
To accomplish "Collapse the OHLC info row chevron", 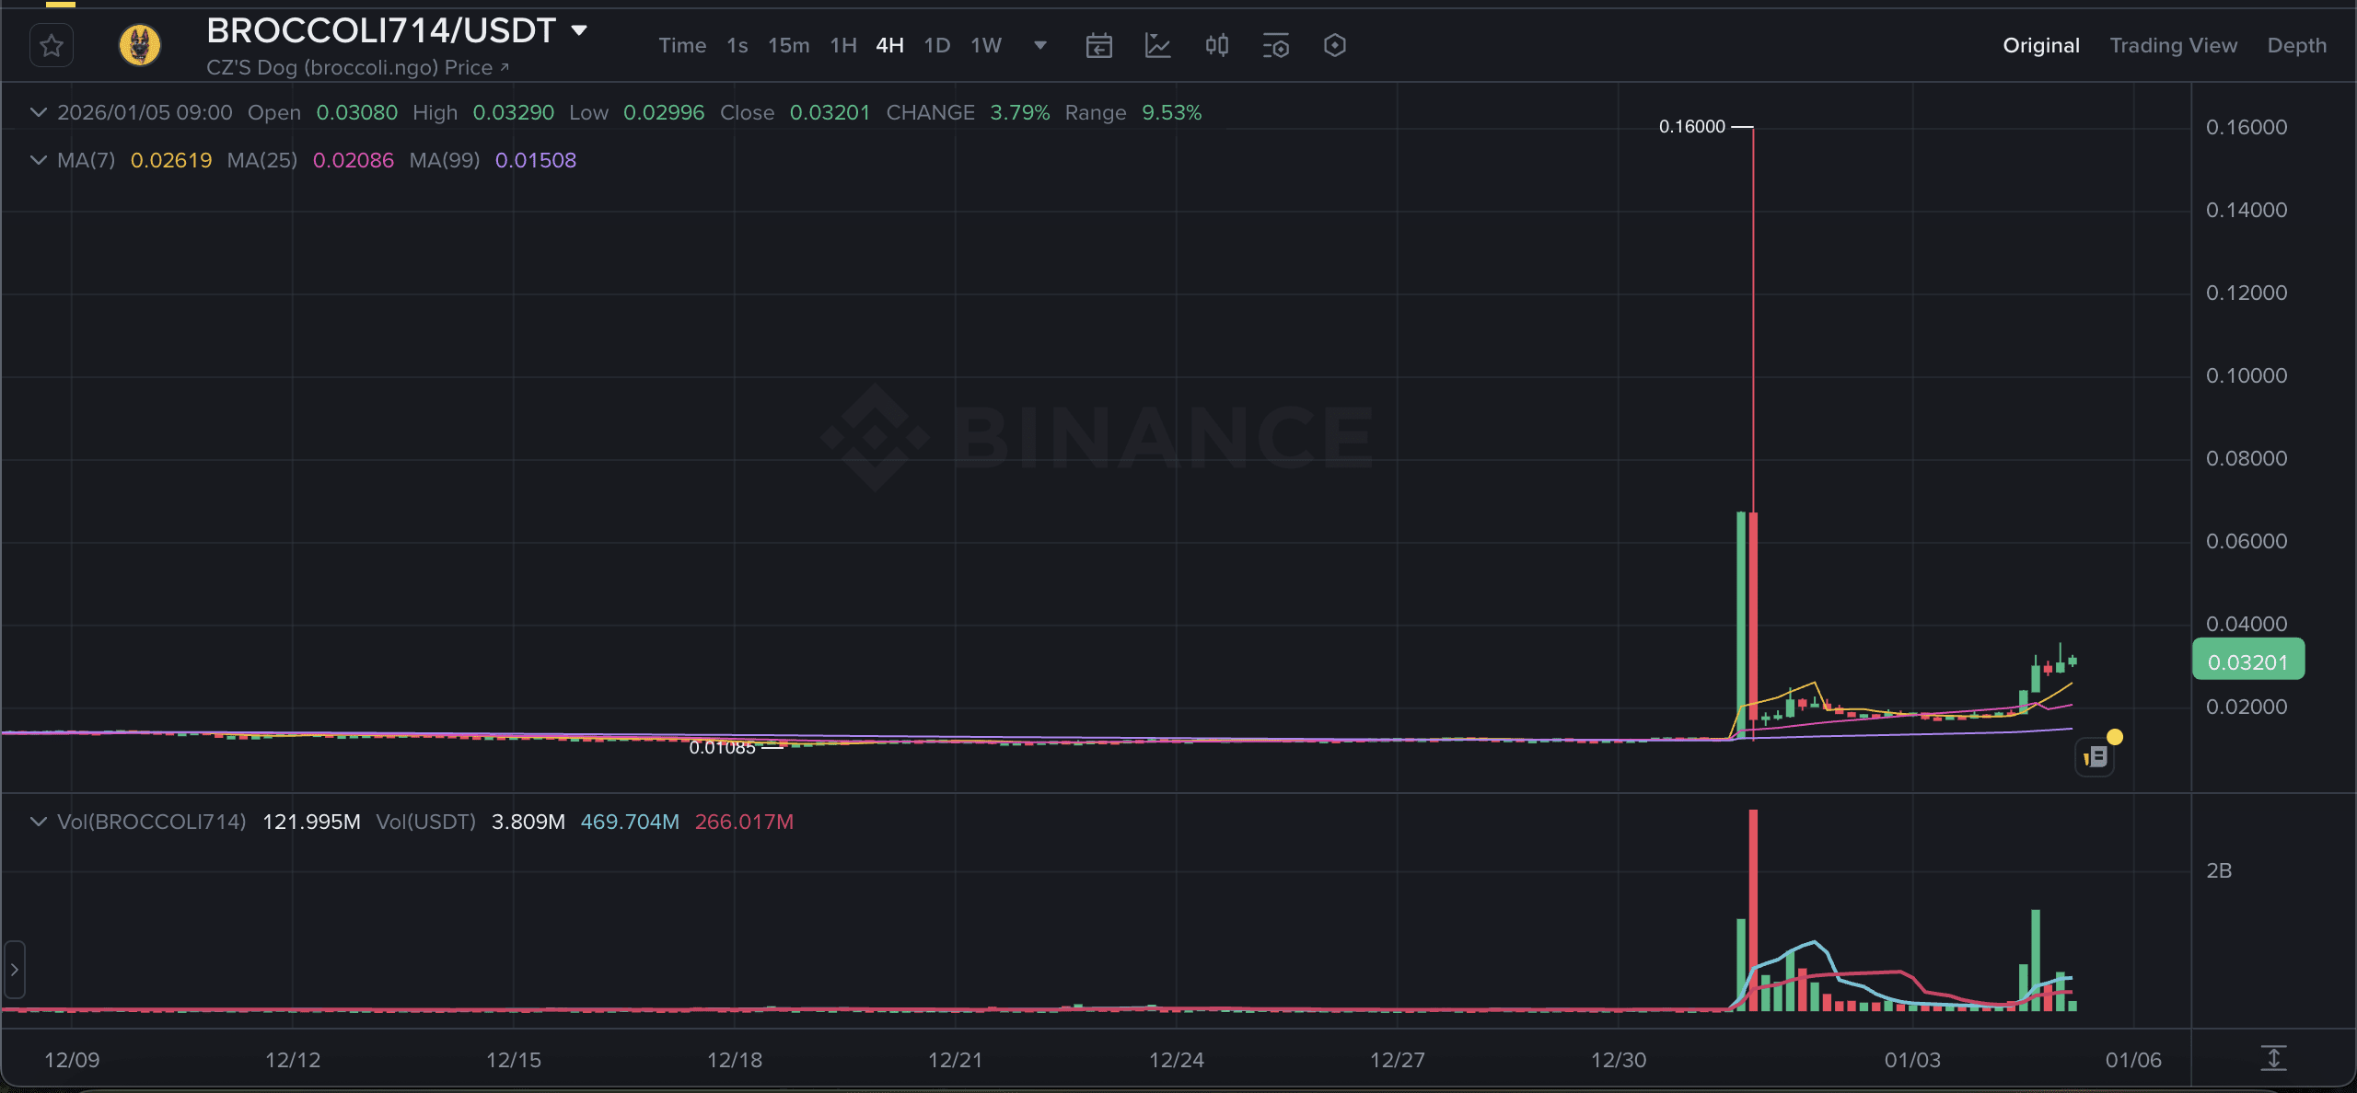I will pos(38,112).
